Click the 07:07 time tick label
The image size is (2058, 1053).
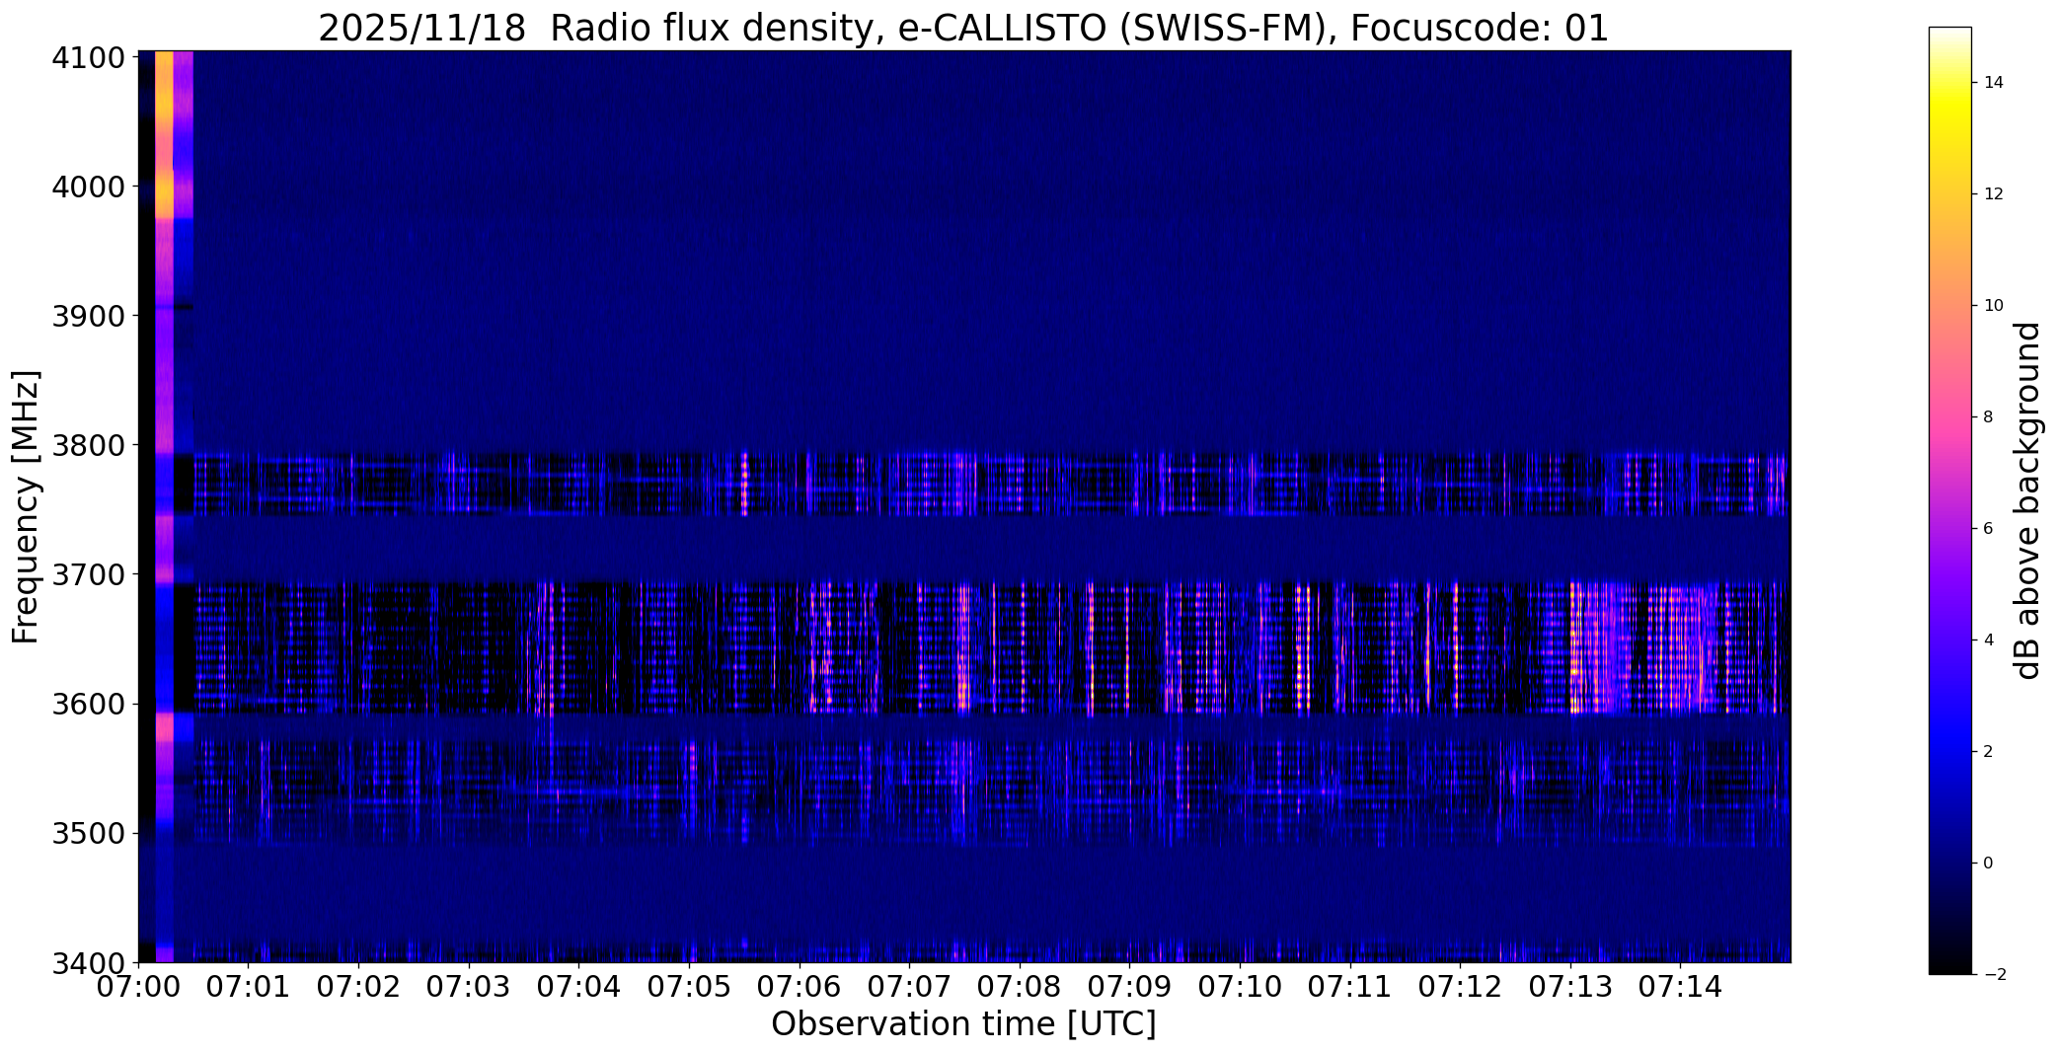[910, 987]
